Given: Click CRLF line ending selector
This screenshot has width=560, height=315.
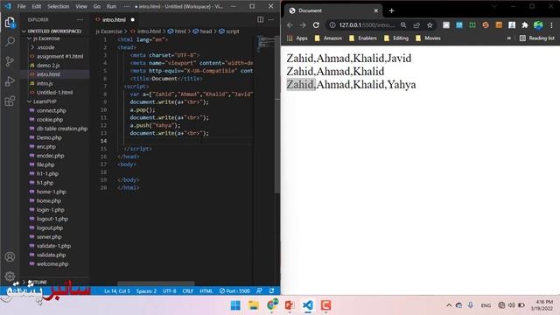Looking at the screenshot, I should click(188, 291).
